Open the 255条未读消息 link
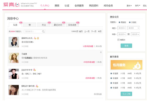 (89, 62)
